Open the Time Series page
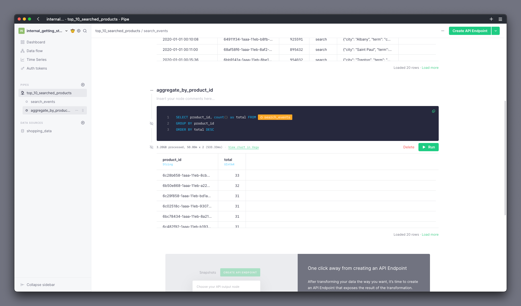521x306 pixels. click(37, 60)
